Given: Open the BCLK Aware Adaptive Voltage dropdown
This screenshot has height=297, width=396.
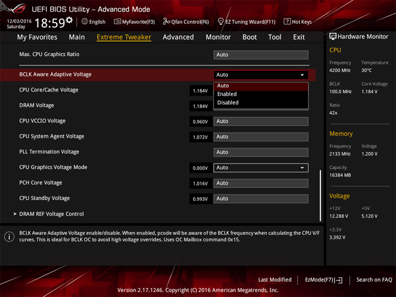Looking at the screenshot, I should pos(261,75).
